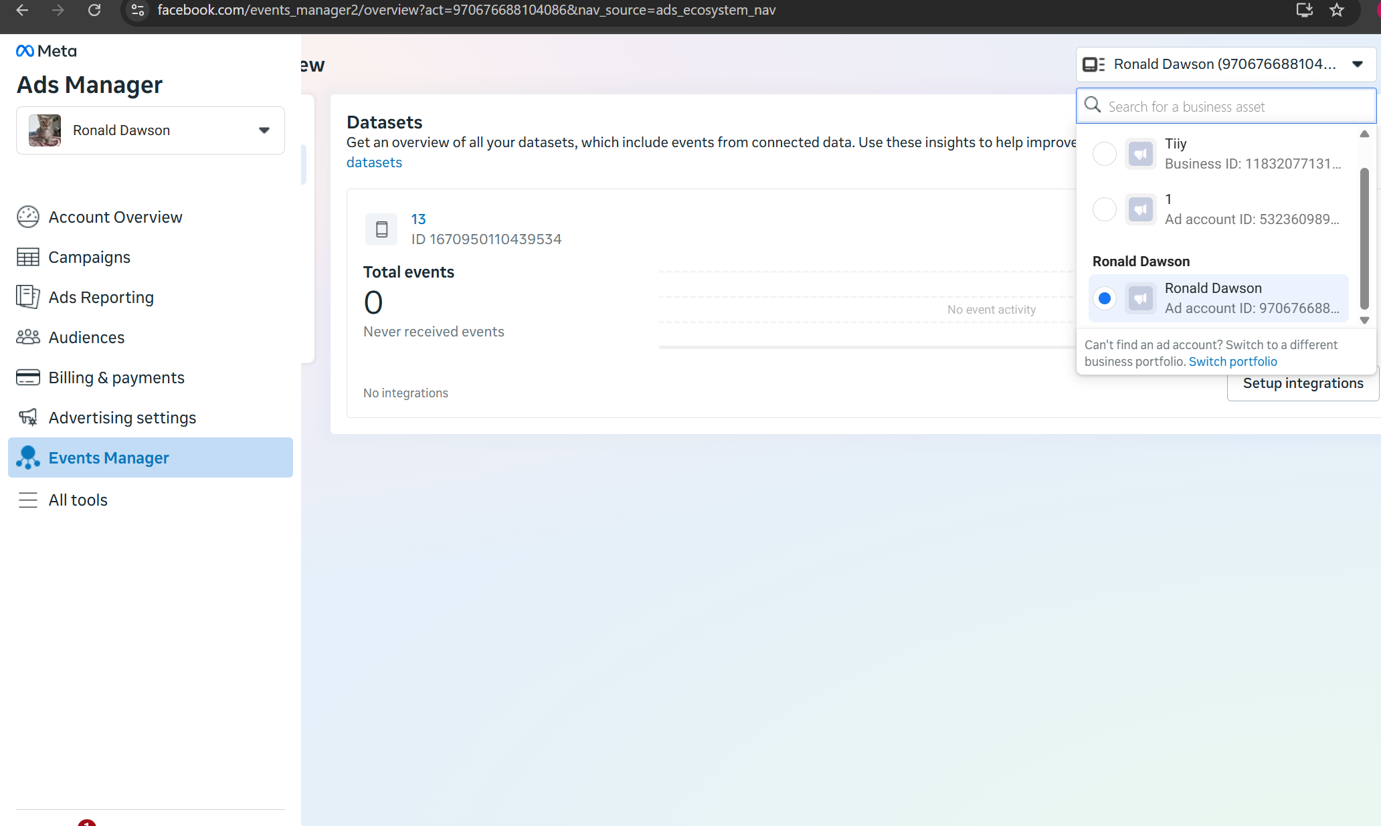
Task: Click the Advertising settings megaphone icon
Action: (x=28, y=417)
